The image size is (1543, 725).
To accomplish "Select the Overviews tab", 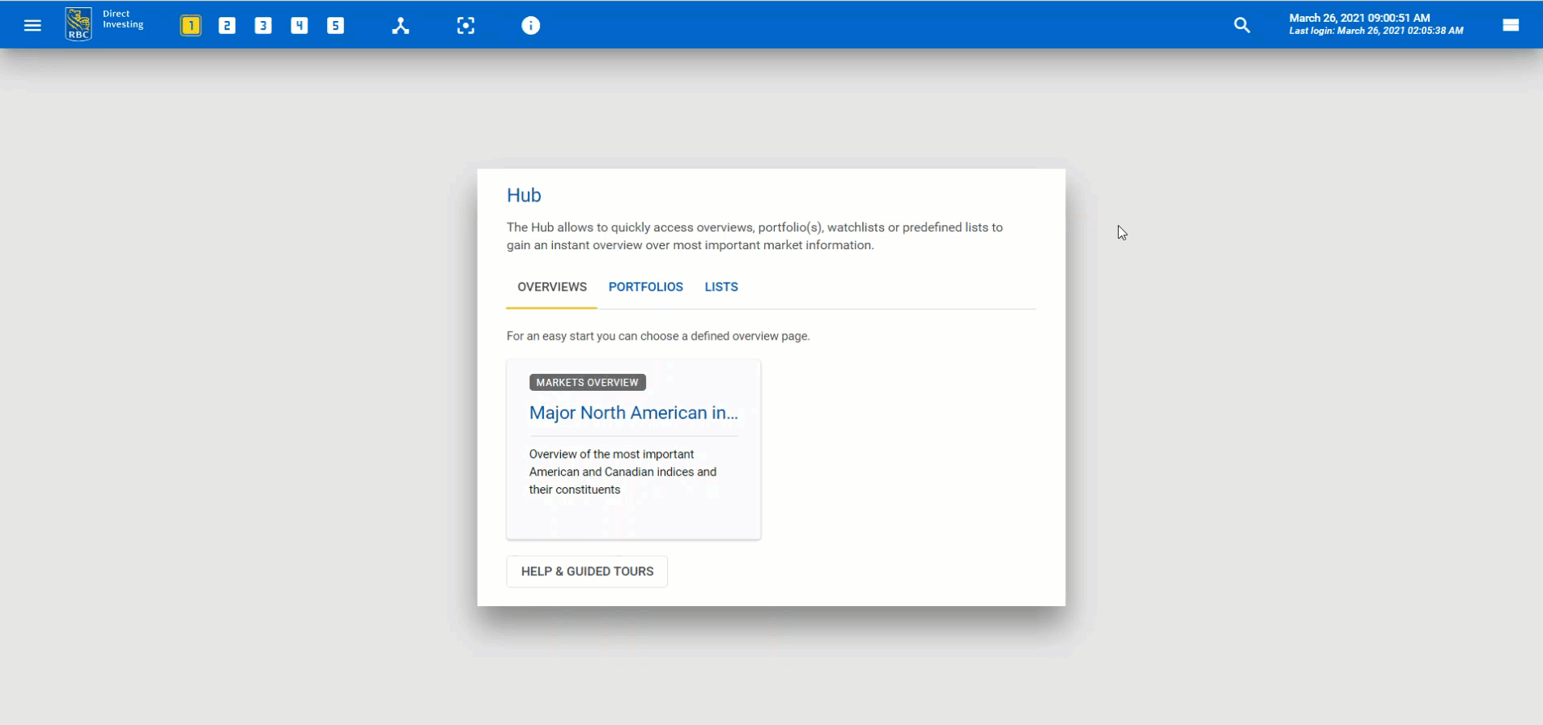I will point(552,287).
